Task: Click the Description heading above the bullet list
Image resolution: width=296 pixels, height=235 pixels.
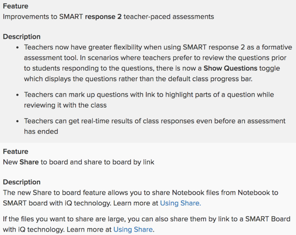Action: pos(22,37)
